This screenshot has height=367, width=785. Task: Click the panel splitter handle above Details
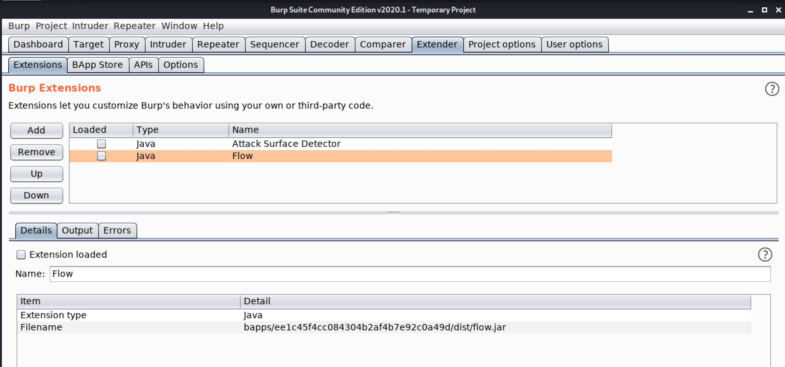click(393, 212)
